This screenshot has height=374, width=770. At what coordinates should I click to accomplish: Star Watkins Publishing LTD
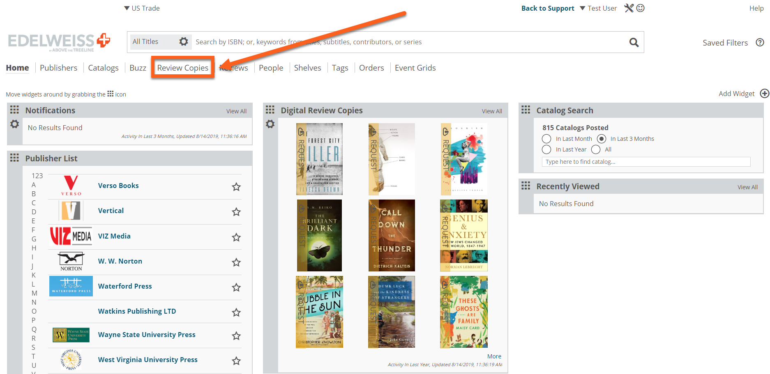coord(236,312)
